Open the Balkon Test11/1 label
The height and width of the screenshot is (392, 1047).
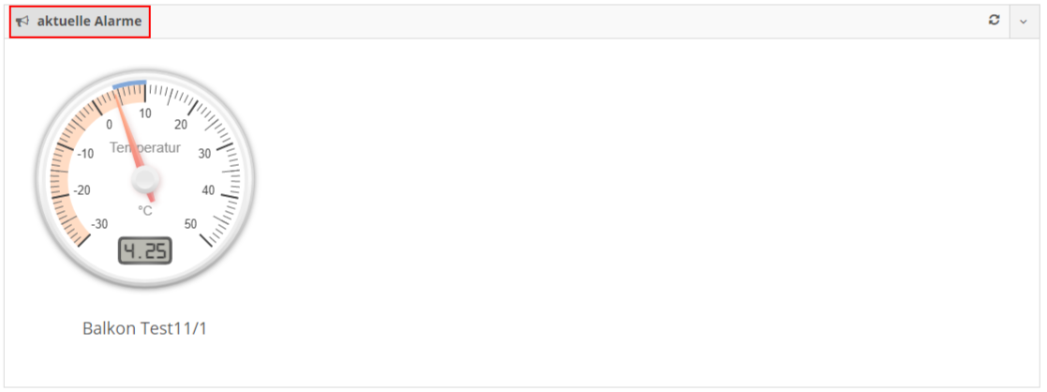tap(145, 328)
